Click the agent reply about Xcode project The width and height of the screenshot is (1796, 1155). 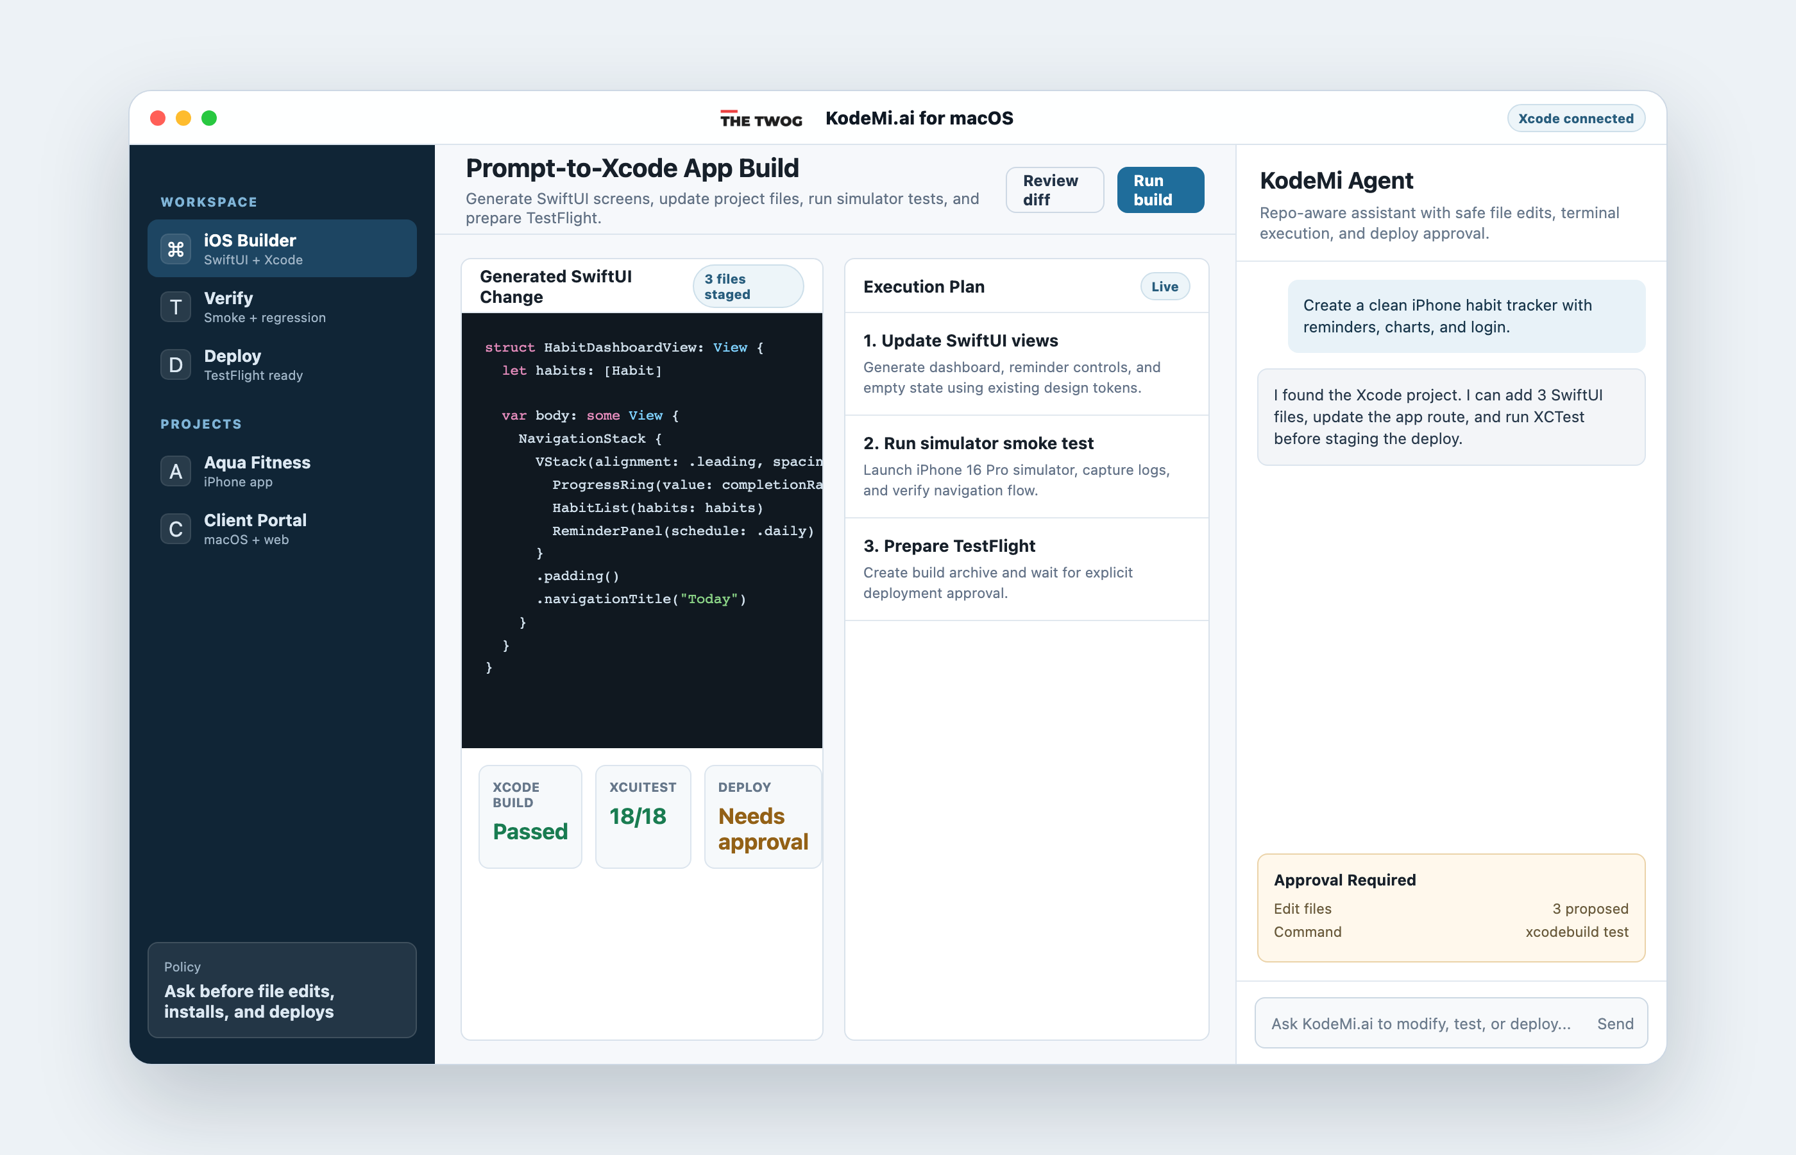tap(1450, 416)
